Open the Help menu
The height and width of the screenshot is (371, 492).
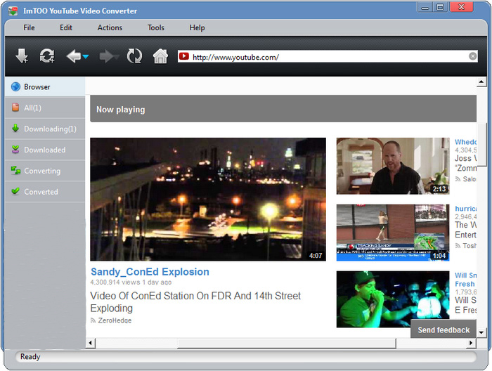tap(197, 27)
